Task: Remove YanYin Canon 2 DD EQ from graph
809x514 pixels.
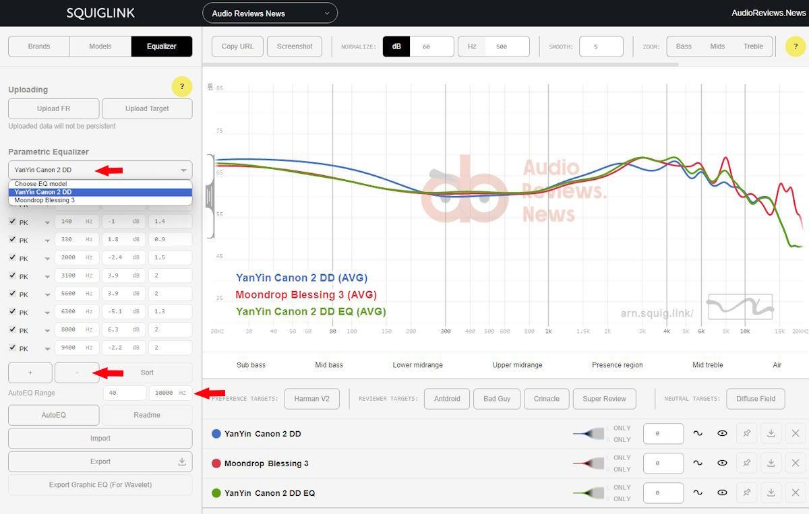Action: pyautogui.click(x=796, y=493)
